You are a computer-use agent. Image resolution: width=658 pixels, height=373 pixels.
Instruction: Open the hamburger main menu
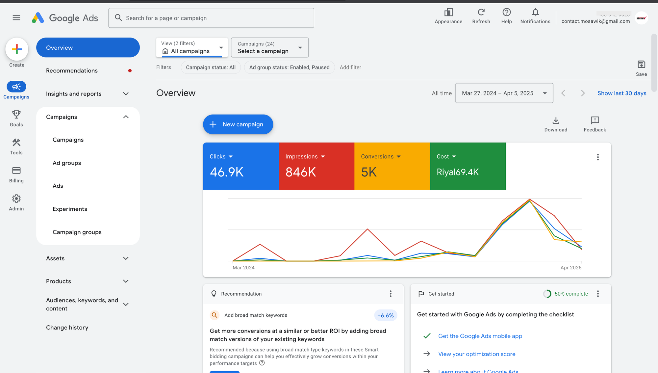tap(16, 18)
